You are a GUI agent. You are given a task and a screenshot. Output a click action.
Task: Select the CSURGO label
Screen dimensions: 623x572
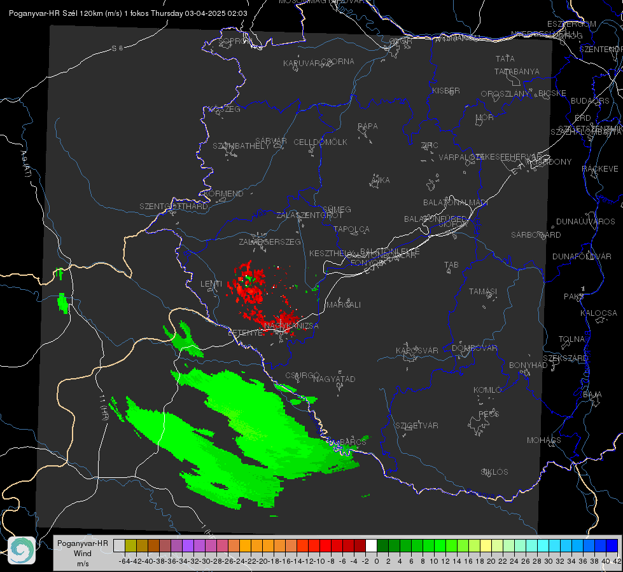tap(302, 376)
